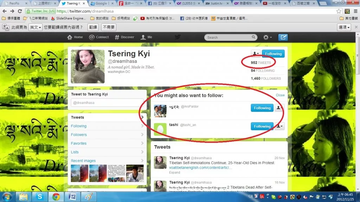360x202 pixels.
Task: Click the Tweet to Tsering Kyi box
Action: [107, 103]
